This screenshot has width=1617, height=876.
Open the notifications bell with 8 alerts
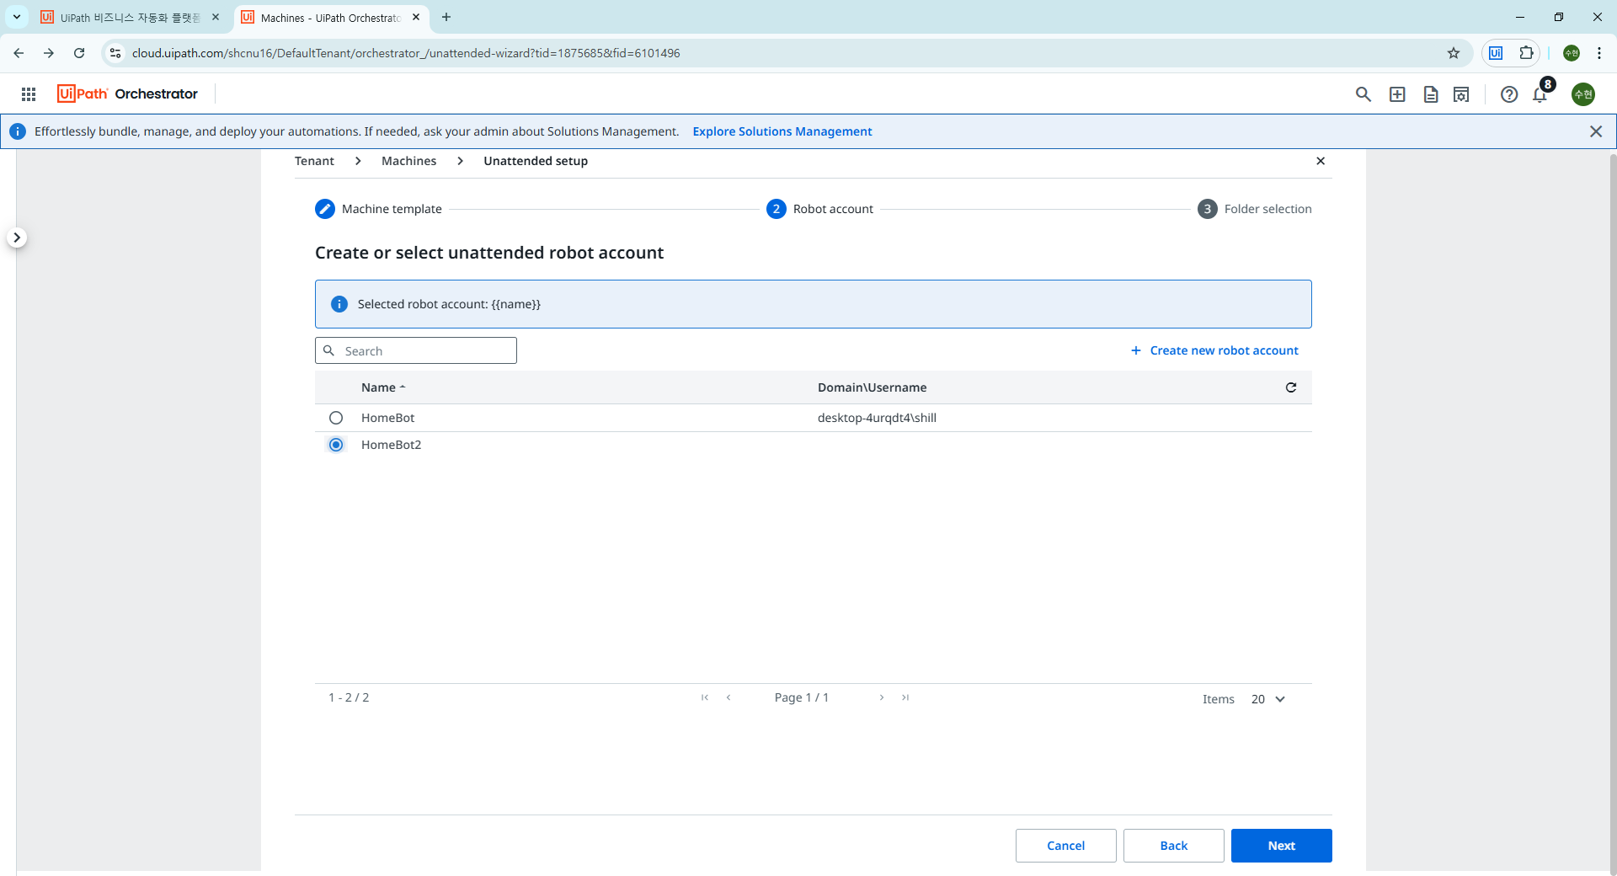[x=1540, y=94]
